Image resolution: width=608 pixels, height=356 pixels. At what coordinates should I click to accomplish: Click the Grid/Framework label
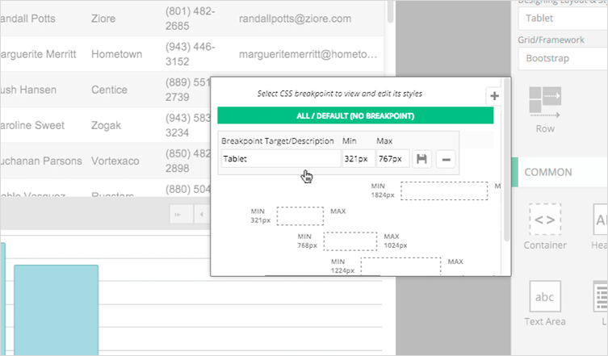[551, 40]
